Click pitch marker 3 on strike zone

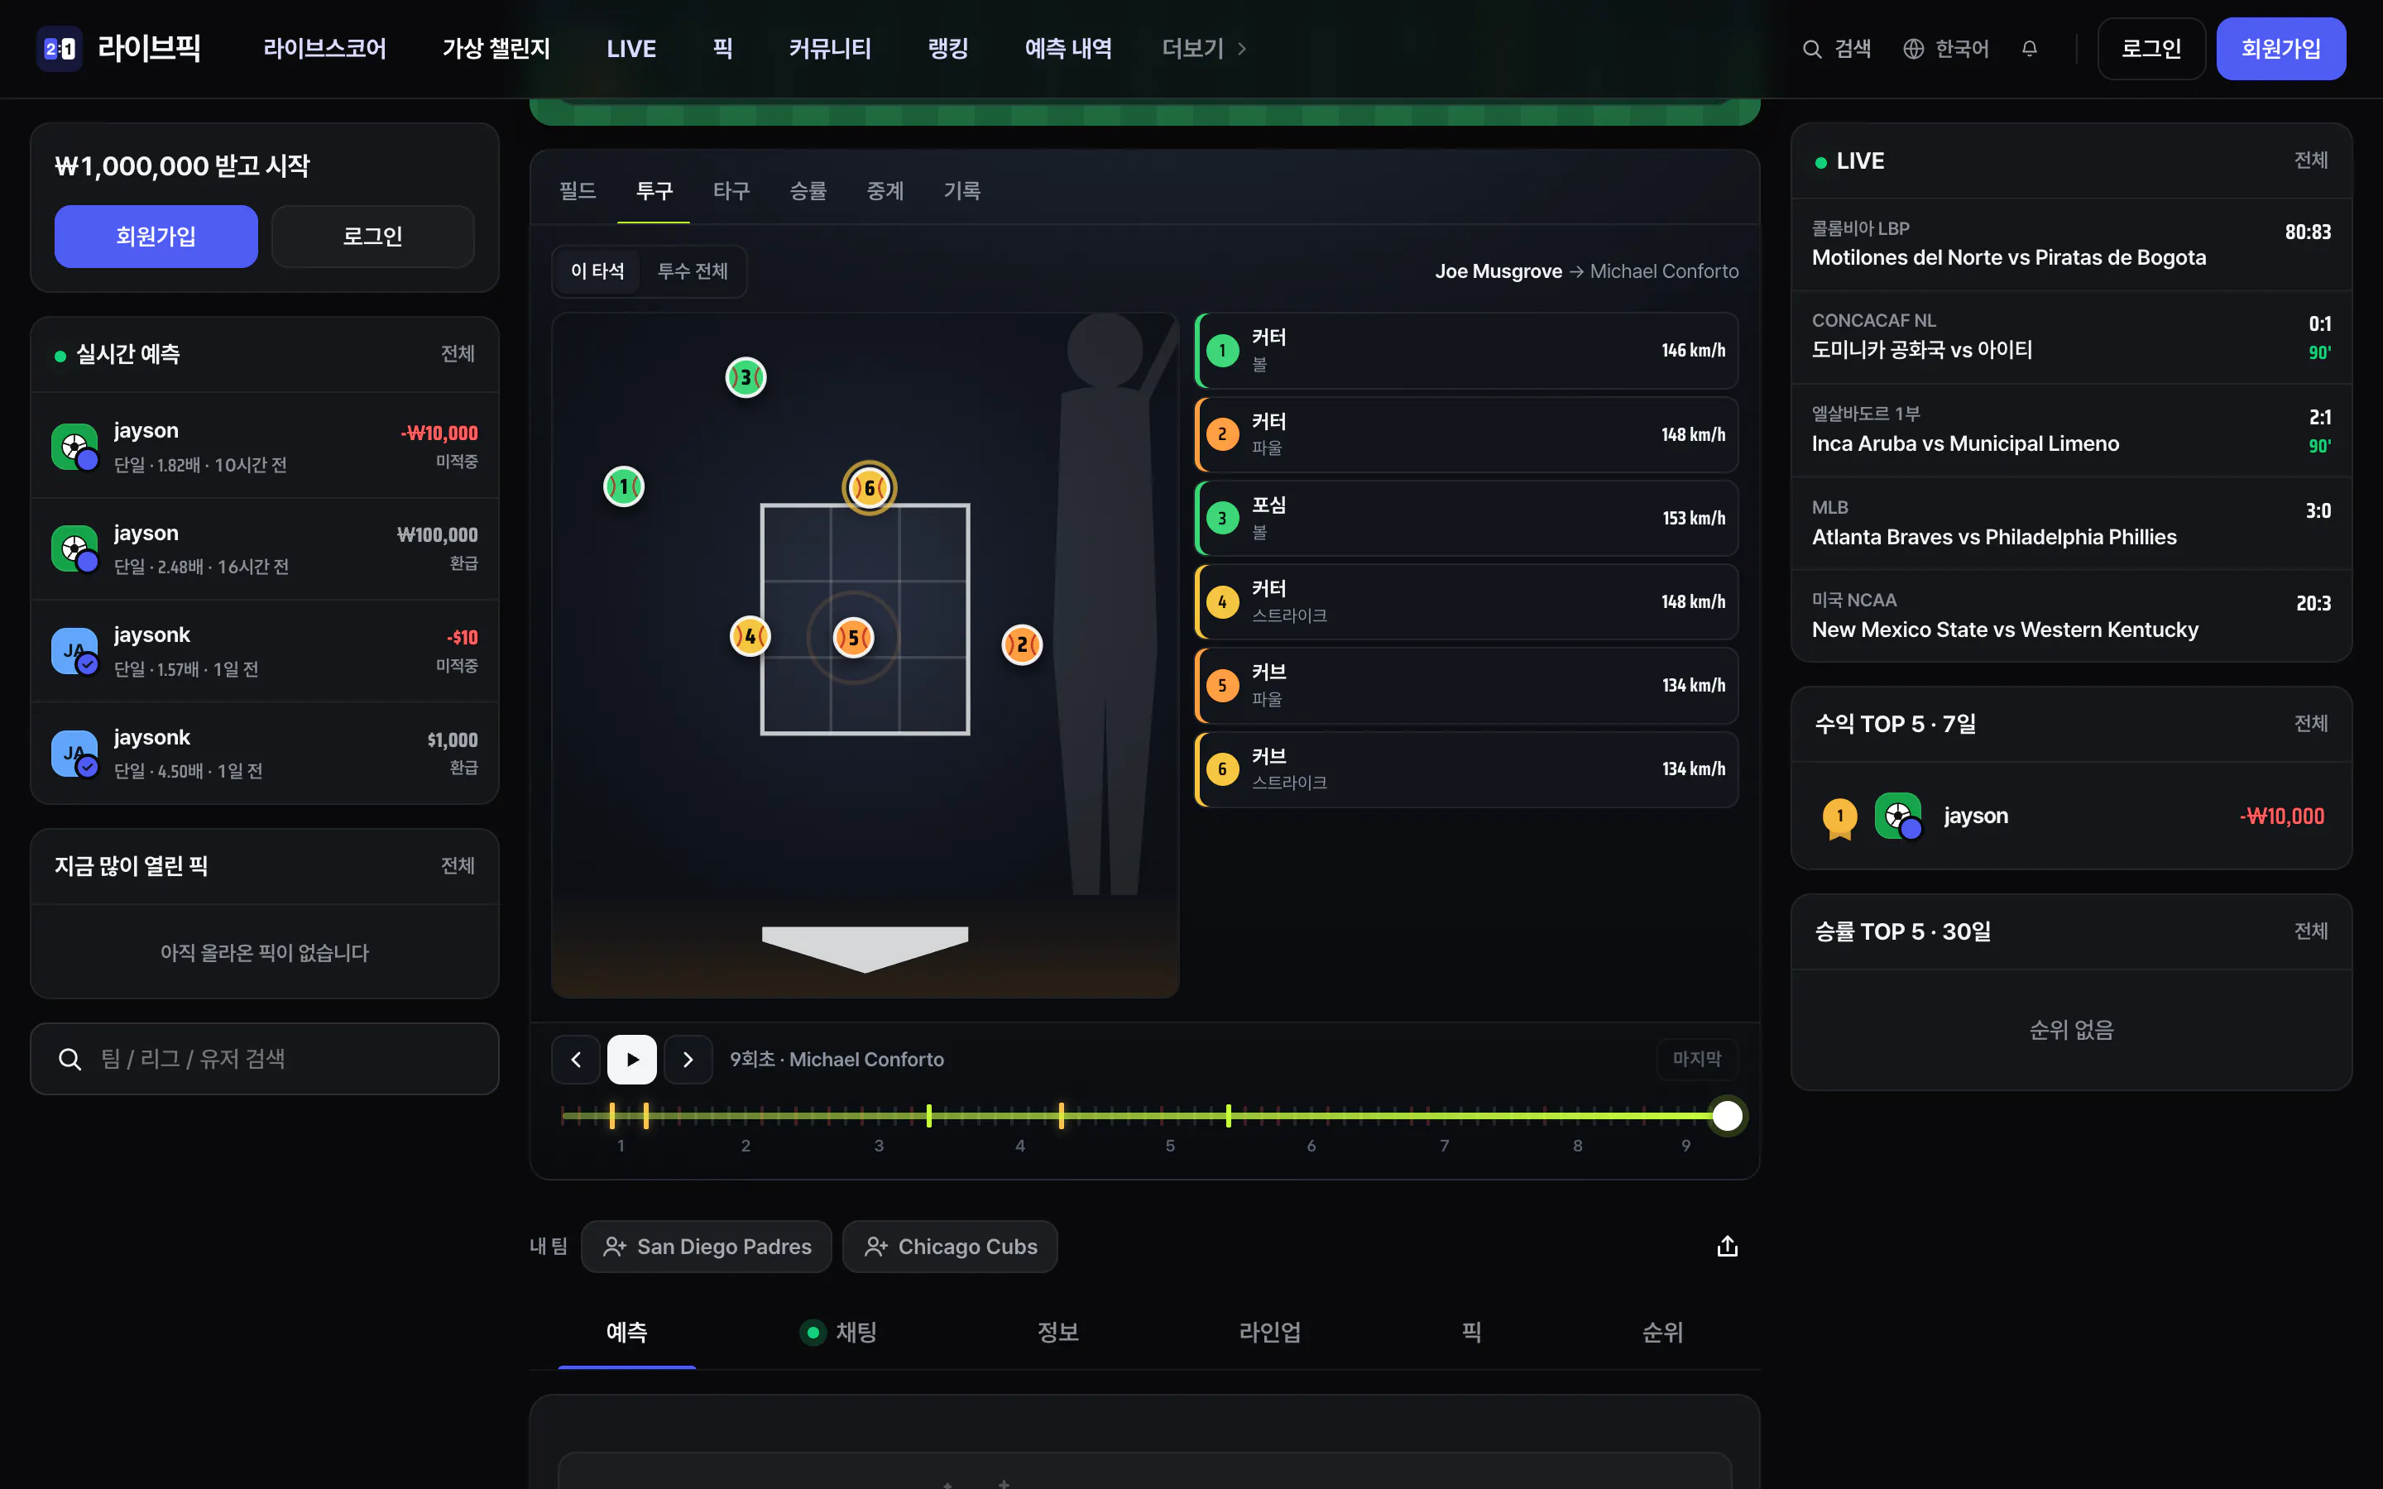746,377
